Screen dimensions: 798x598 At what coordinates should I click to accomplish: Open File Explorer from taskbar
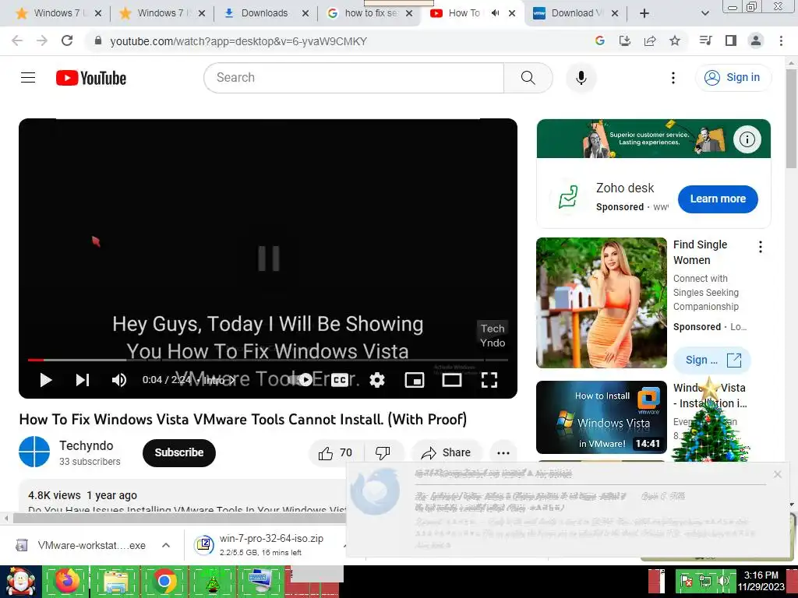click(115, 581)
